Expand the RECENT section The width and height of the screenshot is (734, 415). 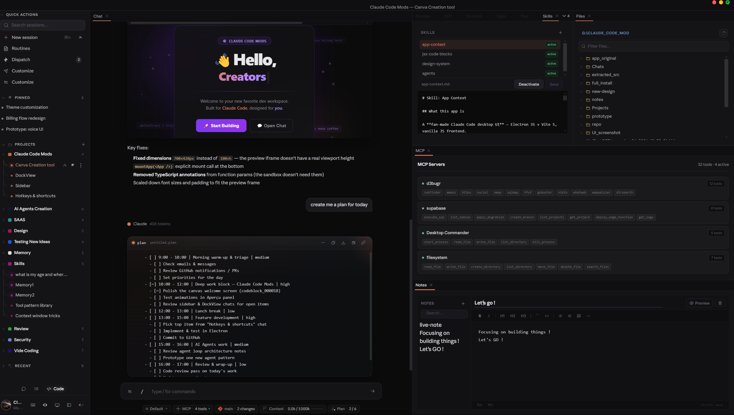click(3, 366)
